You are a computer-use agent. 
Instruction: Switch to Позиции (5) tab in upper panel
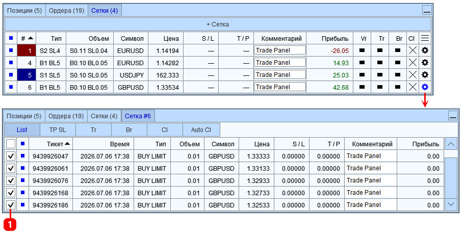point(24,11)
